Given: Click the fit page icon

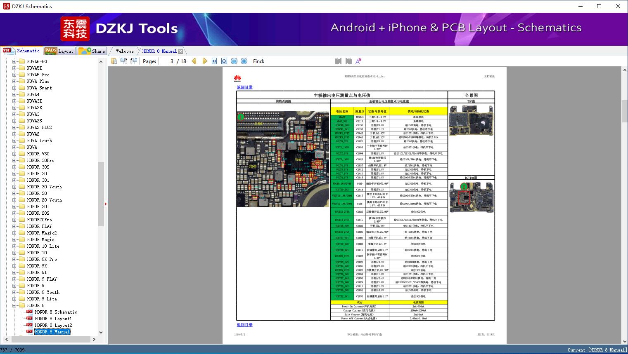Looking at the screenshot, I should pyautogui.click(x=224, y=61).
